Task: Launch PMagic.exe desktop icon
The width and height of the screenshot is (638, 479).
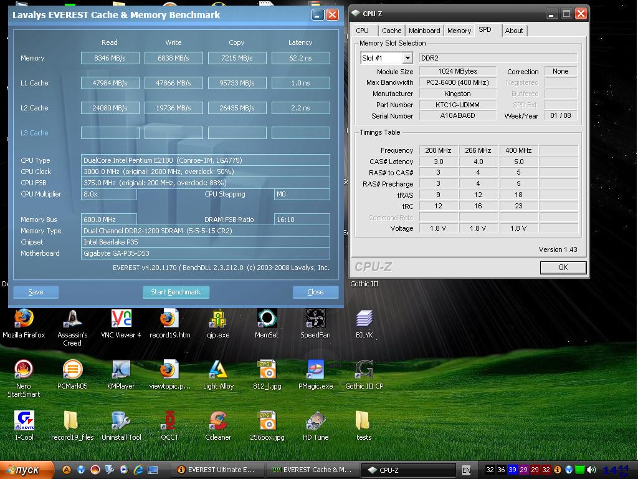Action: 315,375
